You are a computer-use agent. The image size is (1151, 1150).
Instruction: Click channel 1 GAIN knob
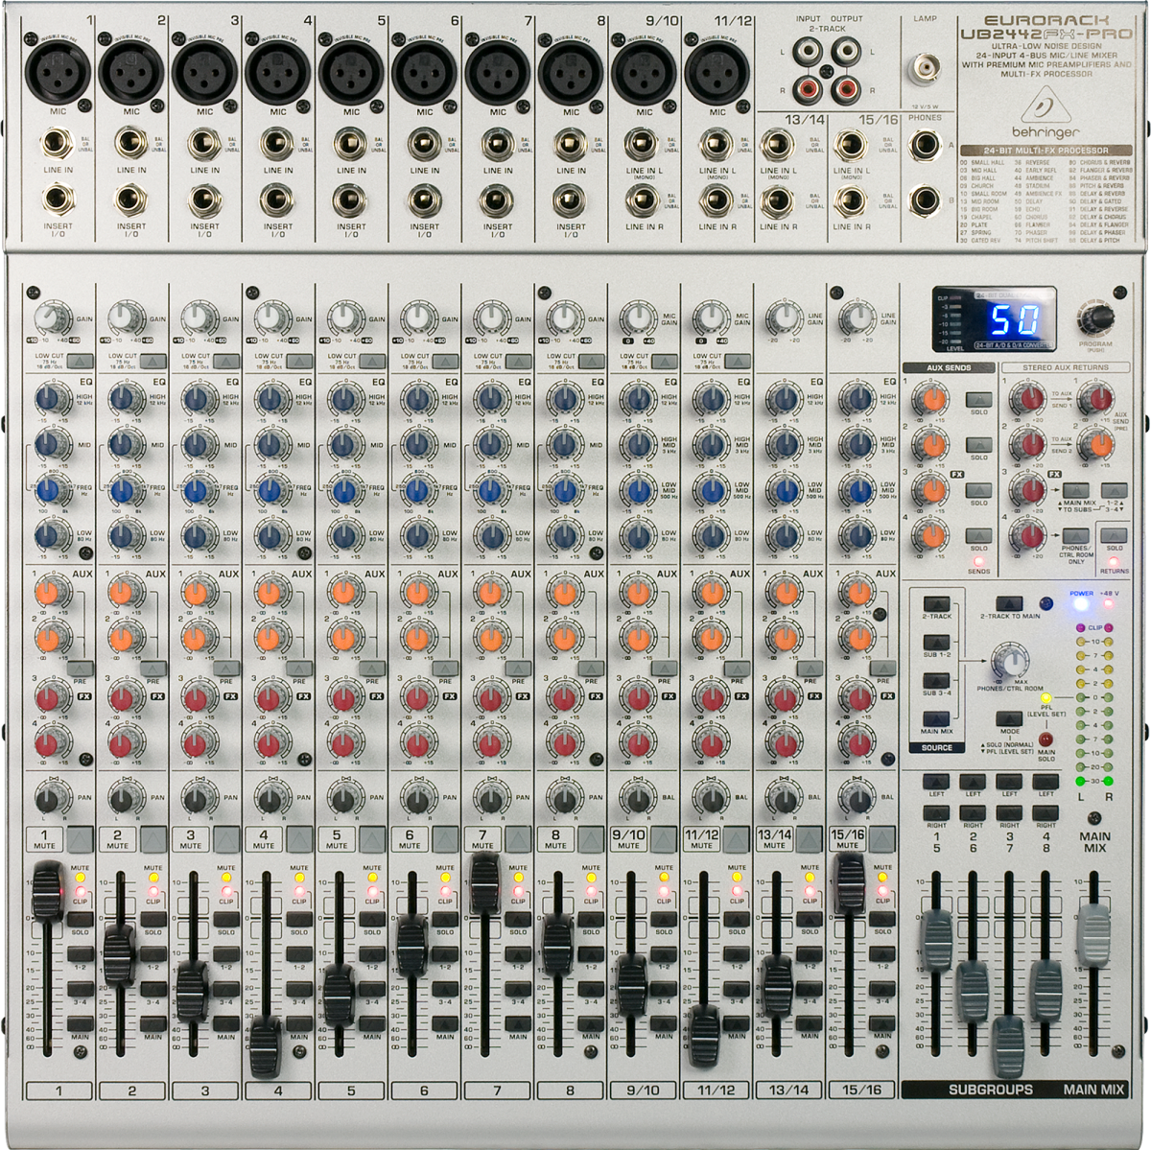[x=45, y=319]
